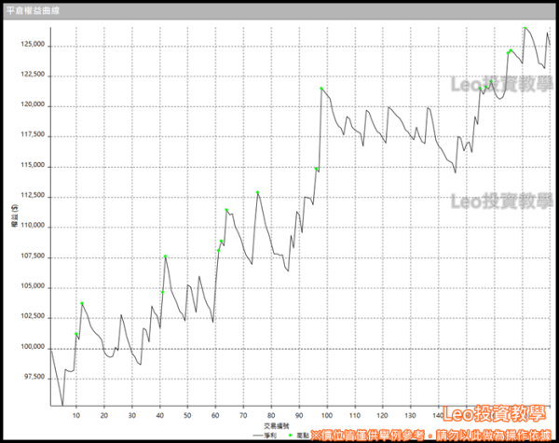Click the red disclaimer text at the bottom
Screen dimensions: 559x443
click(x=433, y=435)
